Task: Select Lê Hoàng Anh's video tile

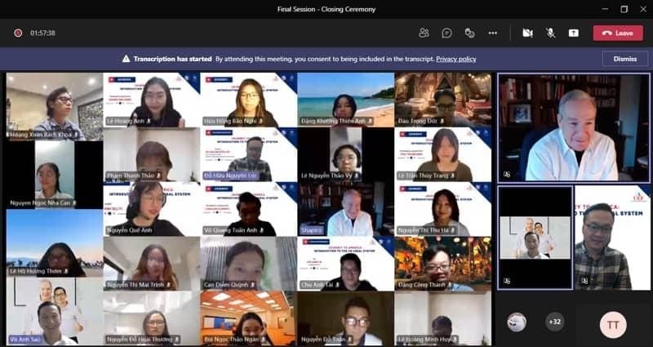Action: pyautogui.click(x=151, y=100)
